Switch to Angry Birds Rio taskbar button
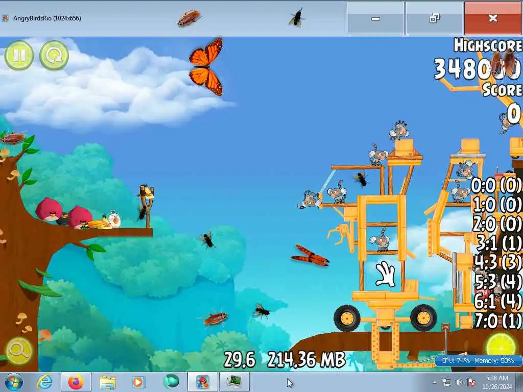This screenshot has width=523, height=392. pyautogui.click(x=202, y=382)
